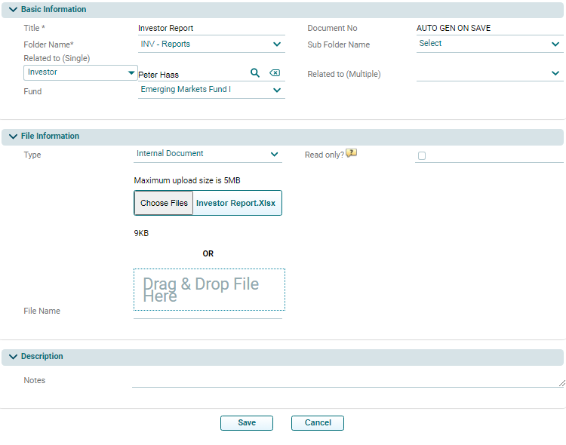Viewport: 566px width, 445px height.
Task: Click the search magnifier icon beside Peter Haas
Action: [x=255, y=73]
